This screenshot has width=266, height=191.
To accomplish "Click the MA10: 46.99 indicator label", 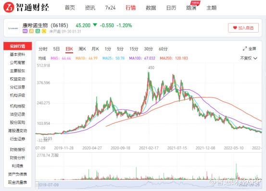I will (x=87, y=58).
